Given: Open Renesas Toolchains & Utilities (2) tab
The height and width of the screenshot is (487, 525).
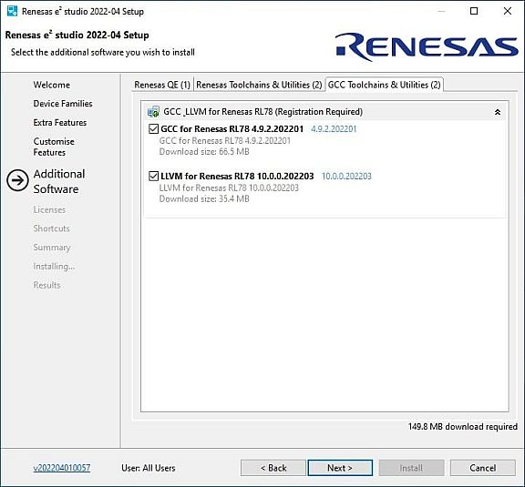Looking at the screenshot, I should [x=259, y=85].
